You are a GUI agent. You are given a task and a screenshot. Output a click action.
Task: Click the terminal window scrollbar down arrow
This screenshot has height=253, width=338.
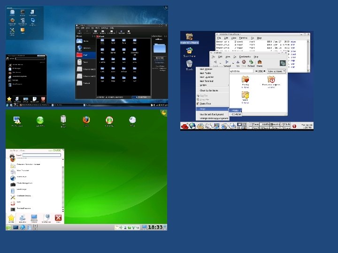pos(308,71)
